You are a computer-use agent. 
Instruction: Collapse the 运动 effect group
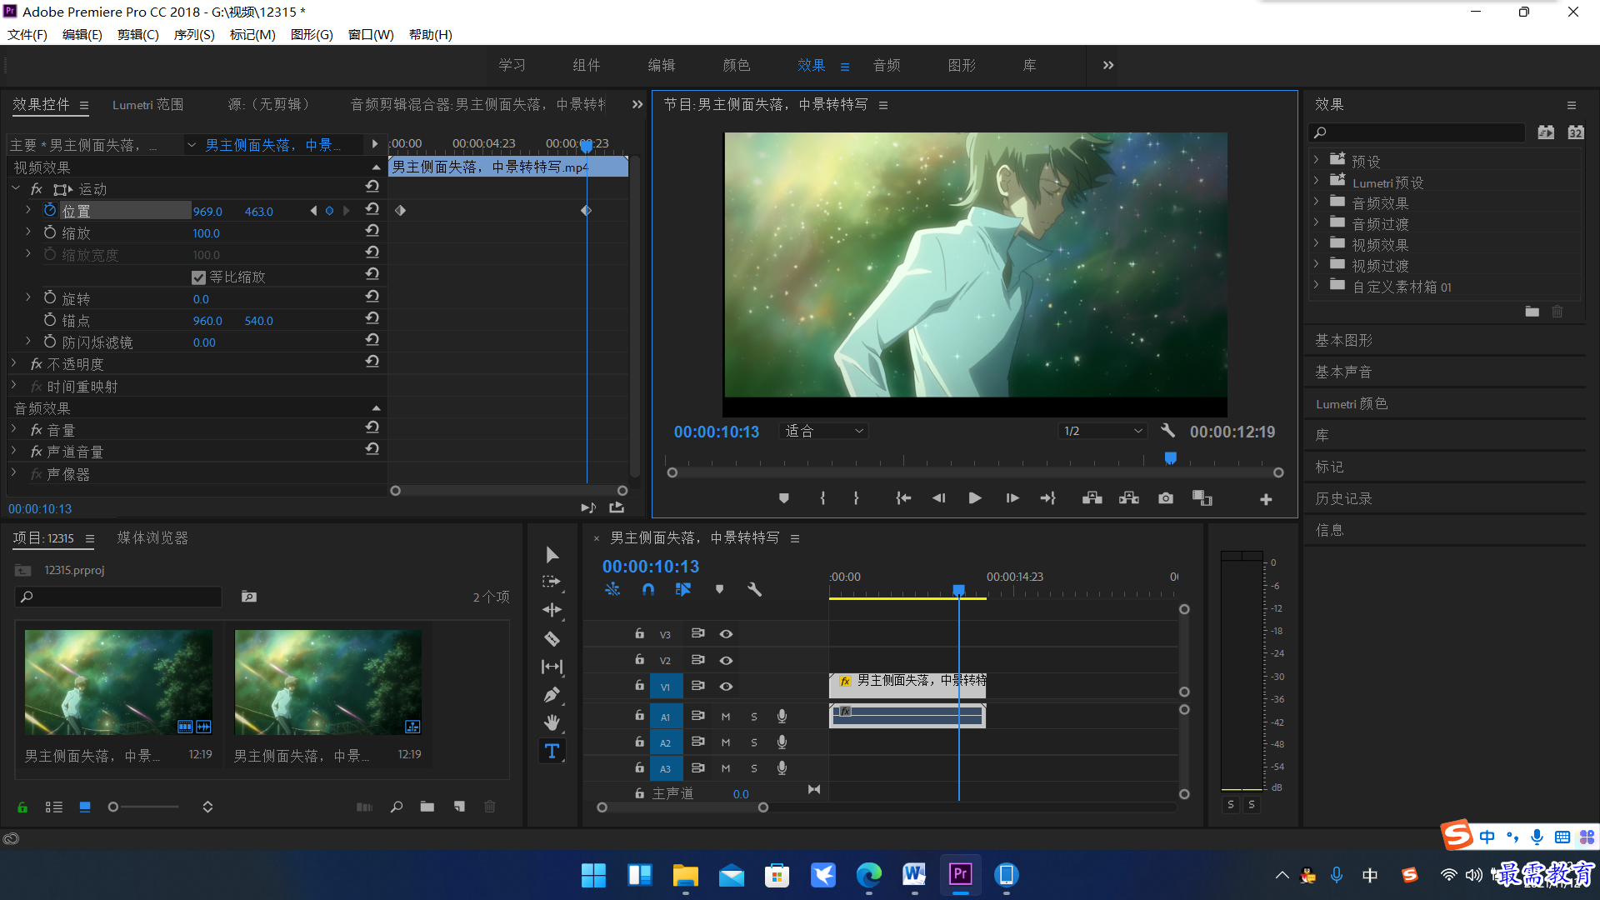click(15, 189)
